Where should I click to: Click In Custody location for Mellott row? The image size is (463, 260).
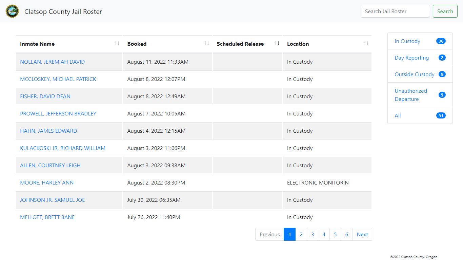coord(300,217)
